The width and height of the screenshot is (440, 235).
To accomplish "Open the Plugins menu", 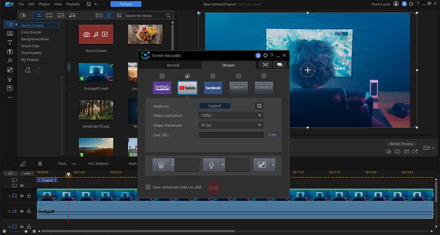I will coord(44,4).
